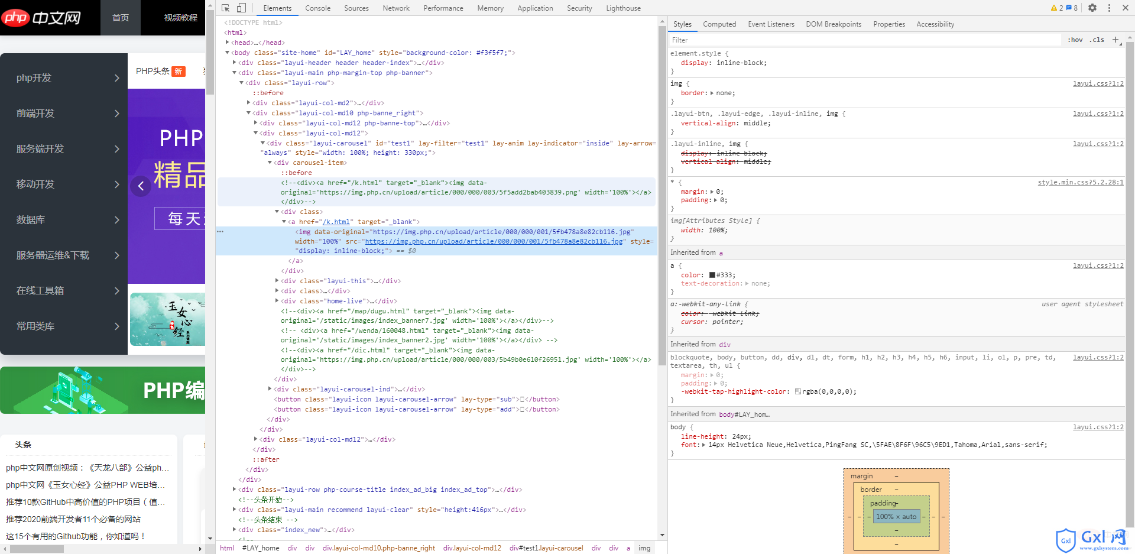1135x554 pixels.
Task: Open DevTools three-dot menu
Action: [1109, 8]
